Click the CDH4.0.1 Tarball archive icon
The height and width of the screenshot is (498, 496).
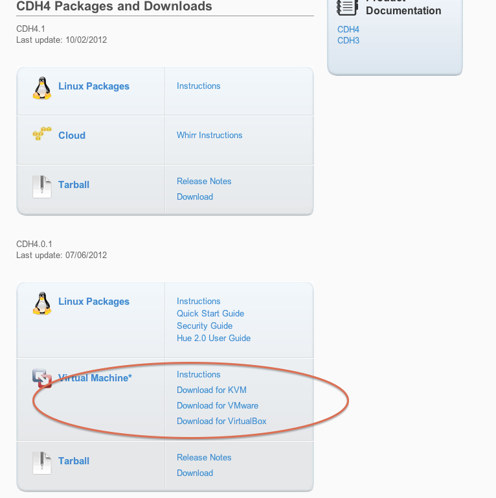tap(42, 463)
